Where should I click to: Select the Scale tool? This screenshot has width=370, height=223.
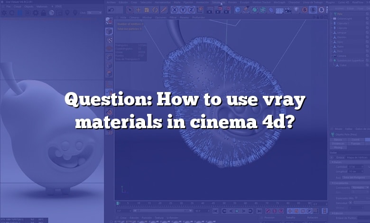[147, 10]
